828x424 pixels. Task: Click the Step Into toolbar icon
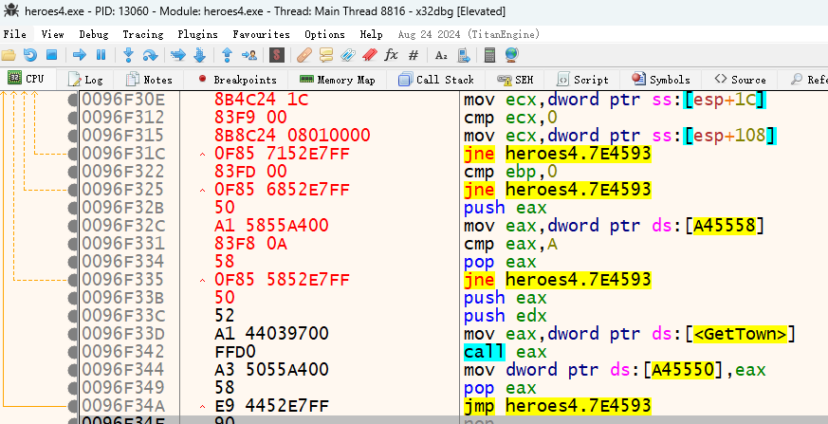(128, 54)
